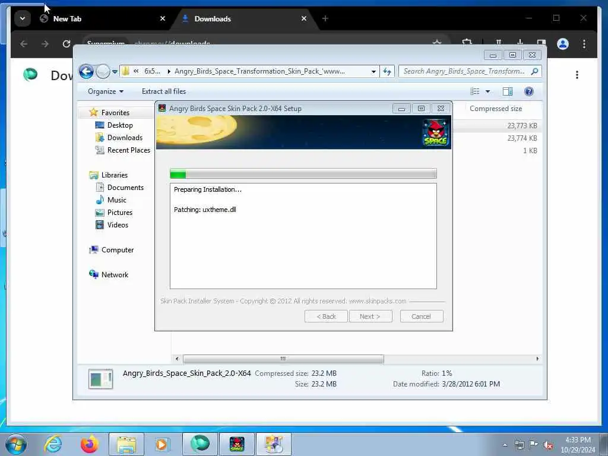Select Favorites in the navigation pane
Viewport: 608px width, 456px height.
coord(115,112)
